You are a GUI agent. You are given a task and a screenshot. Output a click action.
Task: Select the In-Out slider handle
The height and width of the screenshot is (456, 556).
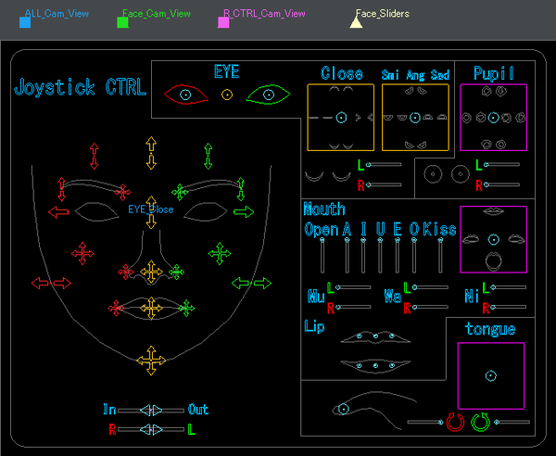(x=151, y=411)
